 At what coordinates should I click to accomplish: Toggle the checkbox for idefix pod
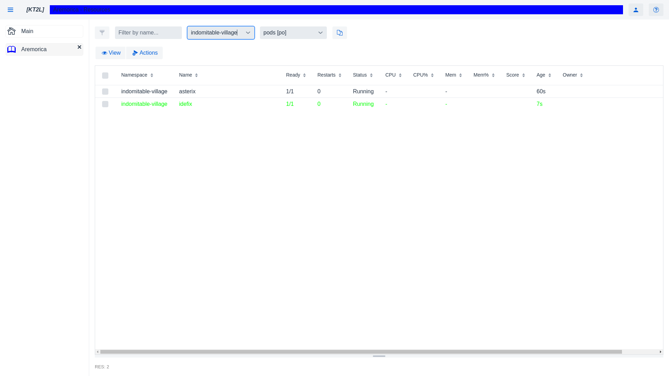(105, 104)
